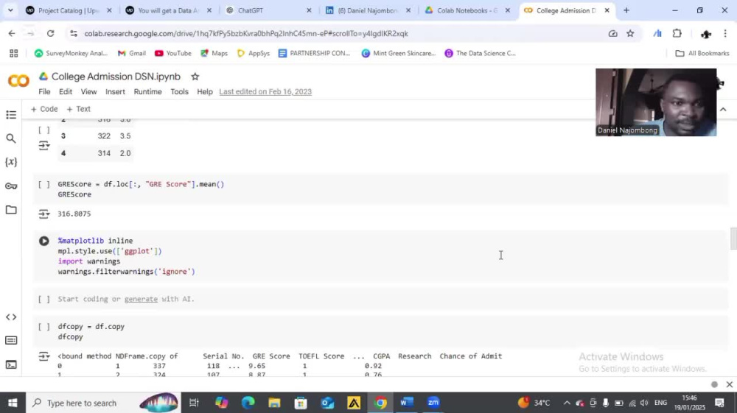Open the Runtime menu
The width and height of the screenshot is (737, 413).
(147, 91)
